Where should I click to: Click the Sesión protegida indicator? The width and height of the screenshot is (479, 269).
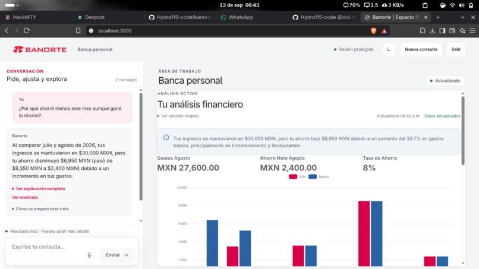click(354, 49)
